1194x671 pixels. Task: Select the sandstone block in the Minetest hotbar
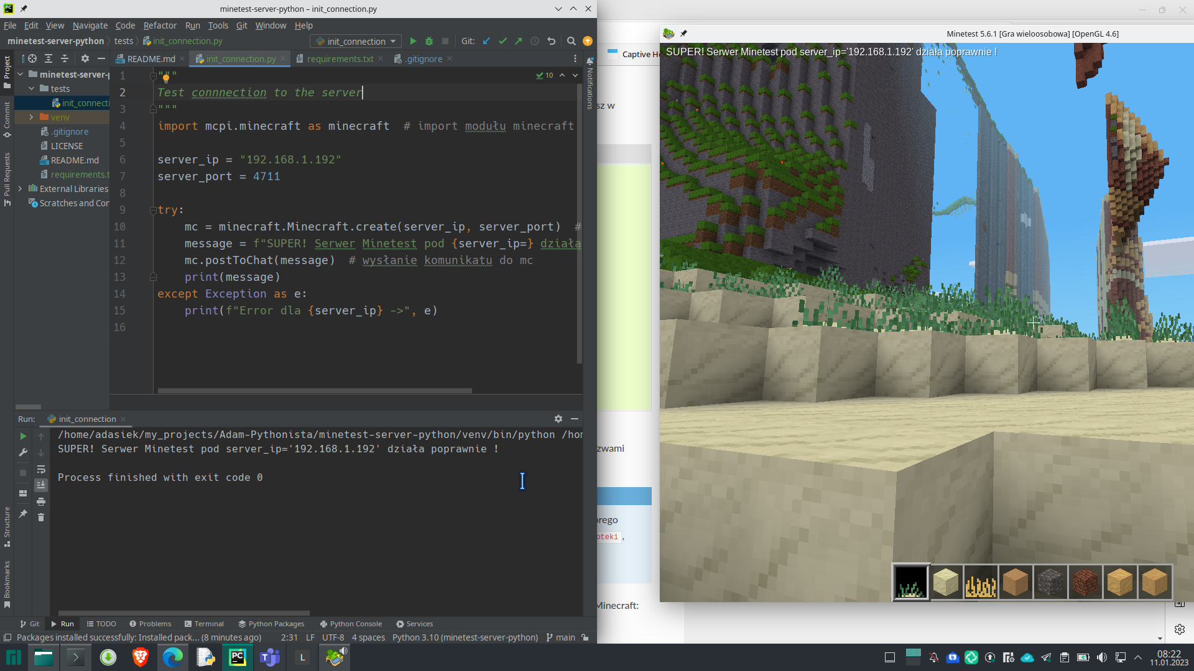tap(945, 582)
